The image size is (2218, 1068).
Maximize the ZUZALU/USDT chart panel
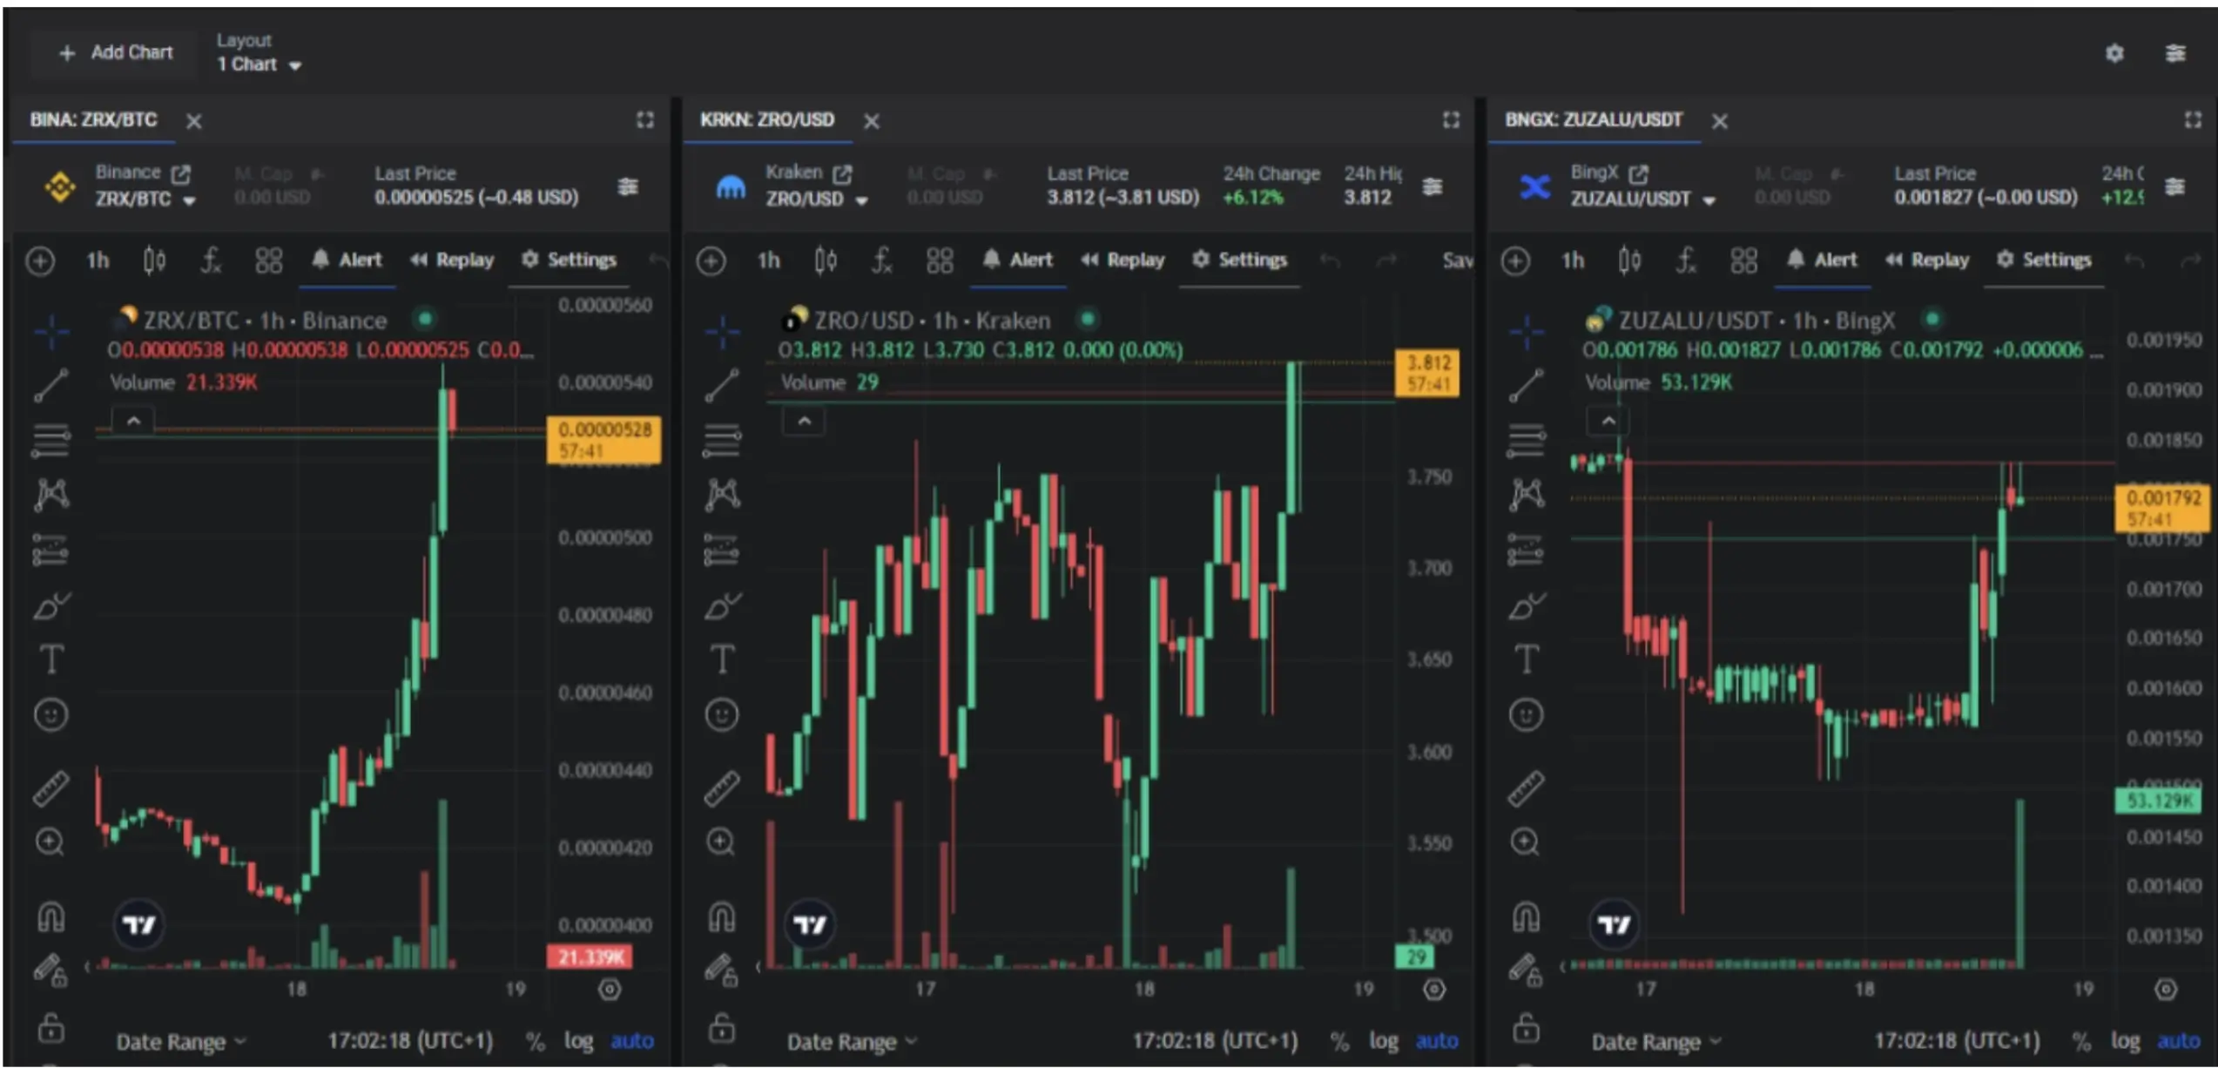(2192, 120)
